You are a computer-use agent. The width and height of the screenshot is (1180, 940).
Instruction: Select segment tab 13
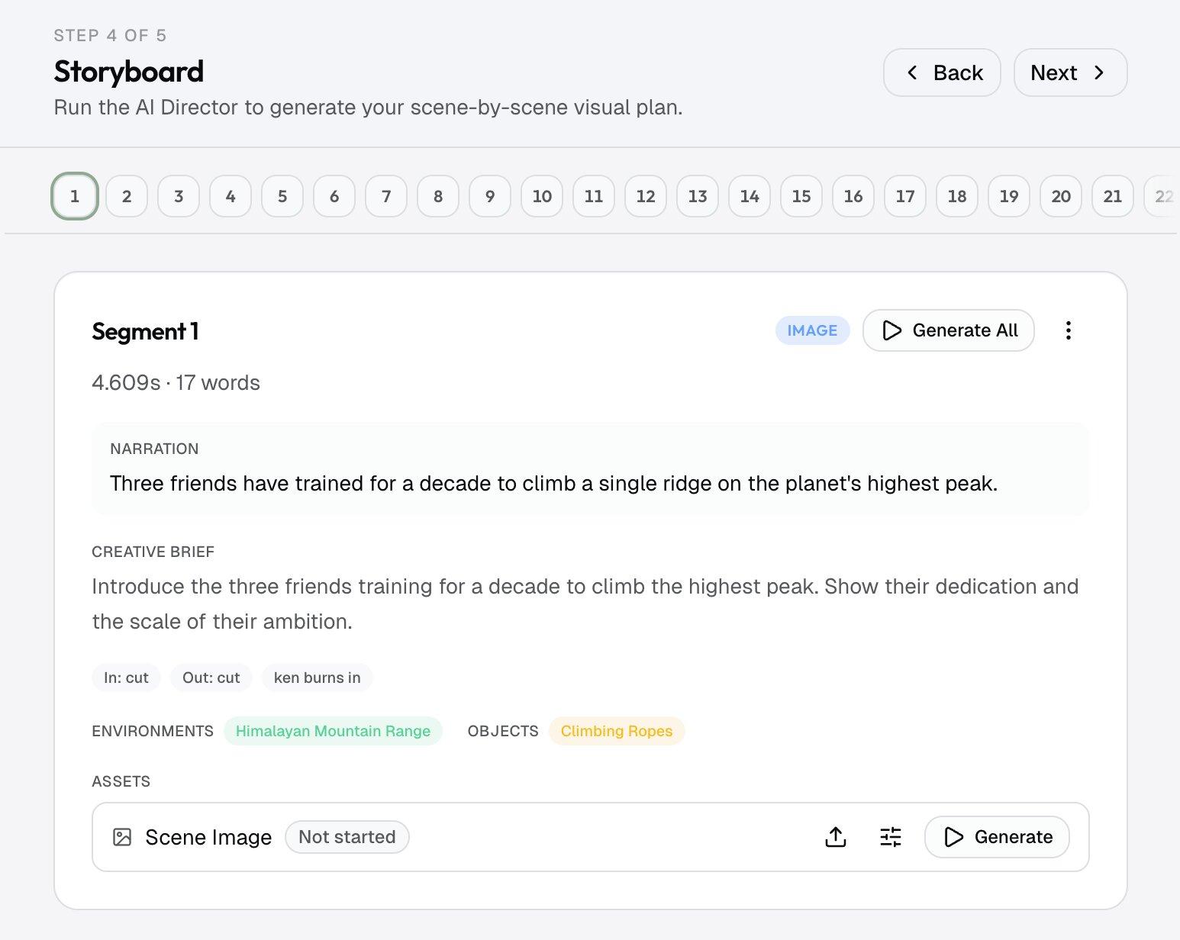[x=698, y=196]
